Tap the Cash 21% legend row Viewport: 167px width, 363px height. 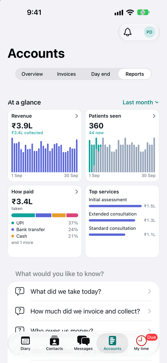pos(45,236)
